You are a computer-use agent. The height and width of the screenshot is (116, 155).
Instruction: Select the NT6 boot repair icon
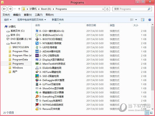[x=37, y=43]
